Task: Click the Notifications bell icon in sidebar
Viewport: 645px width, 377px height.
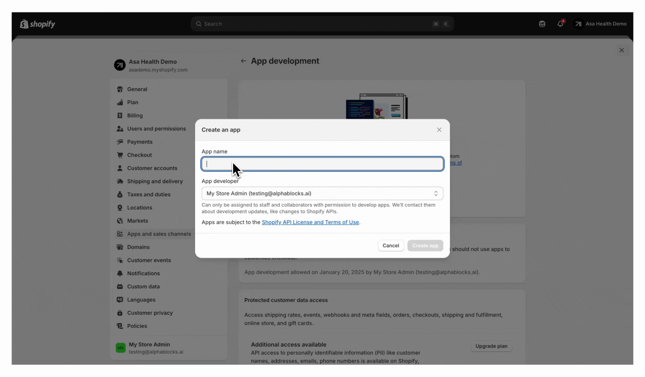Action: click(120, 273)
